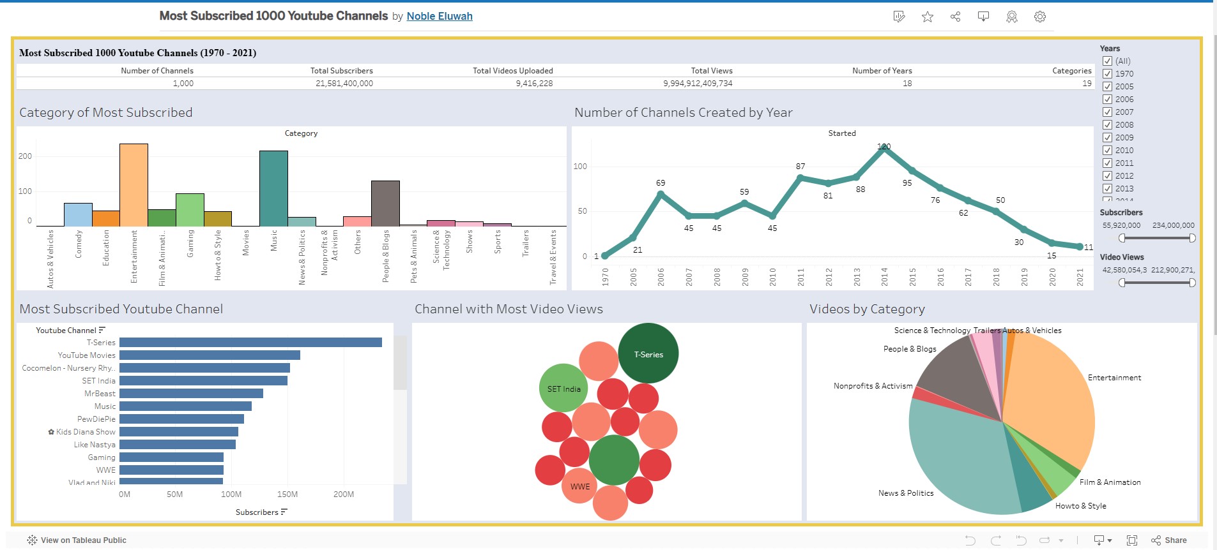Click the redo arrow in bottom toolbar
Screen dimensions: 1217x550
(996, 540)
